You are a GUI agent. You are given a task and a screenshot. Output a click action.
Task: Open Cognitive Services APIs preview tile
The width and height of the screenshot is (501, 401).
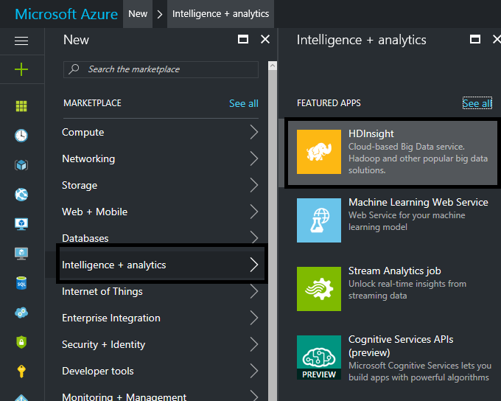[390, 358]
